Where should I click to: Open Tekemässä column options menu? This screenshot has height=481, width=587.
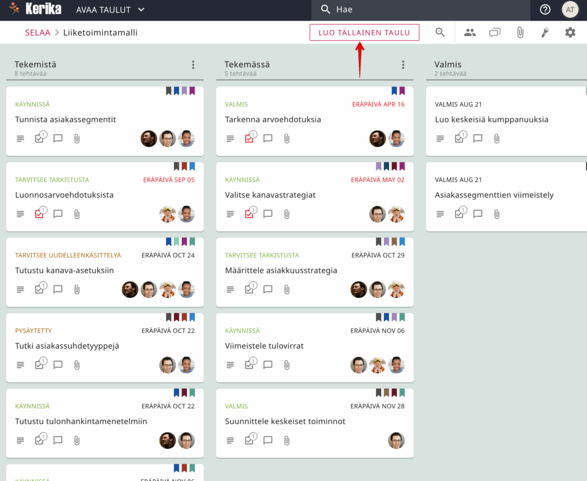coord(403,65)
